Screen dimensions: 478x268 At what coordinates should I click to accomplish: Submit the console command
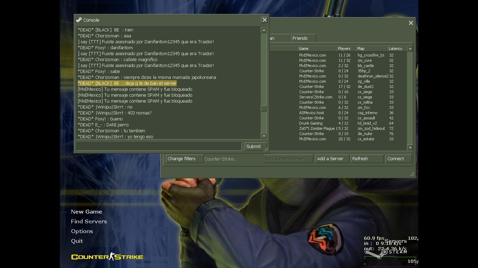coord(255,147)
